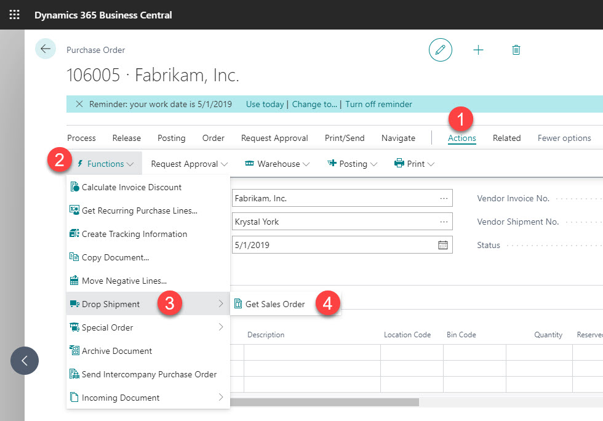Screen dimensions: 603x421
Task: Click the edit pencil icon
Action: pyautogui.click(x=440, y=50)
